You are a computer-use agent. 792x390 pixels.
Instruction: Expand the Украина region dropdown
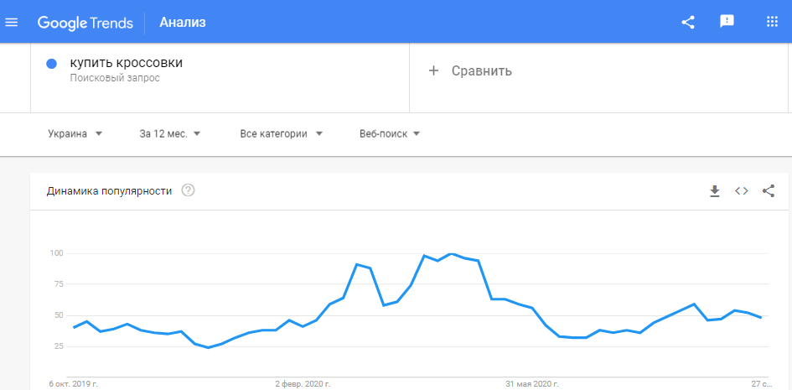[75, 134]
